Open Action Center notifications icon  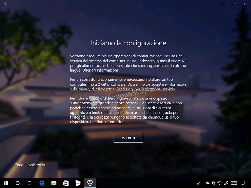[x=243, y=183]
